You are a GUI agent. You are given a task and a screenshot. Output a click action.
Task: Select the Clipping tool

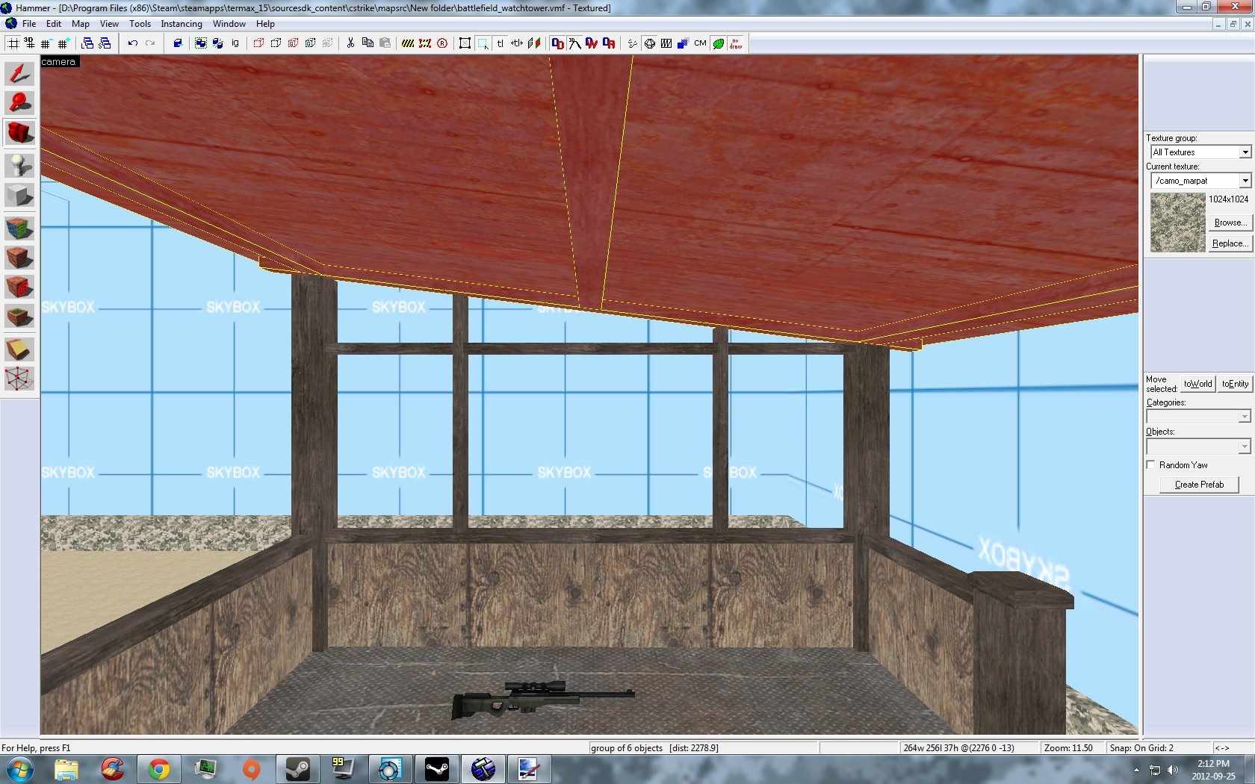(x=19, y=349)
